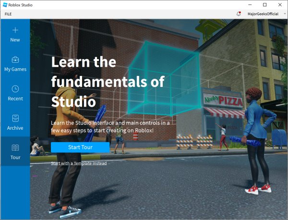Select the Recent tab label
Viewport: 288px width, 220px height.
click(x=15, y=98)
